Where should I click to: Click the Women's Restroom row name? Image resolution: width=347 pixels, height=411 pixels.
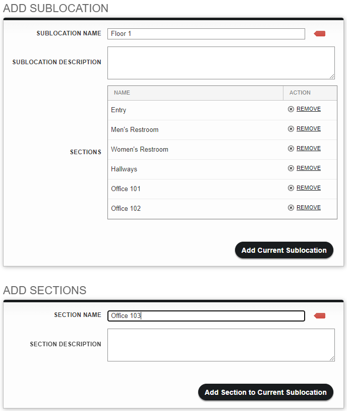140,150
